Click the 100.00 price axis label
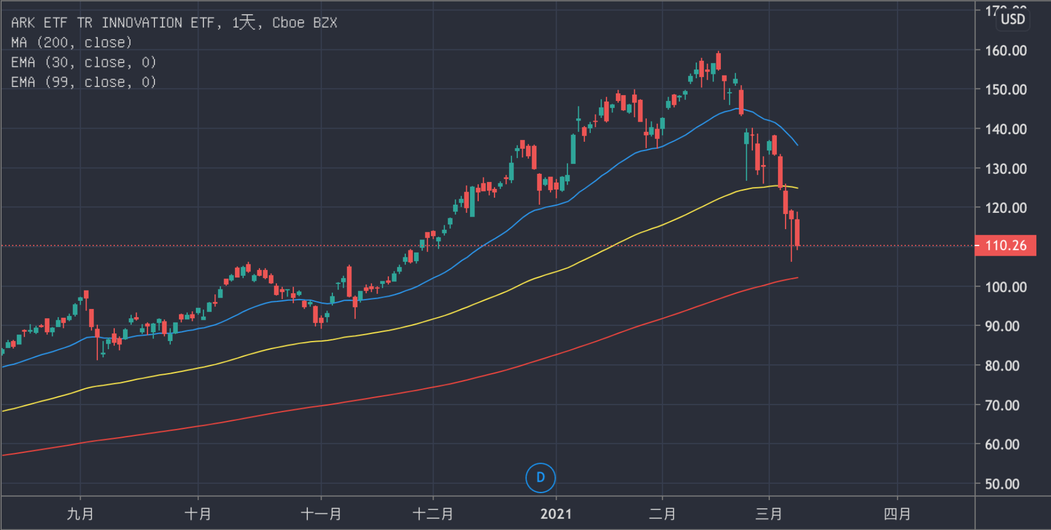The width and height of the screenshot is (1051, 530). coord(1006,287)
